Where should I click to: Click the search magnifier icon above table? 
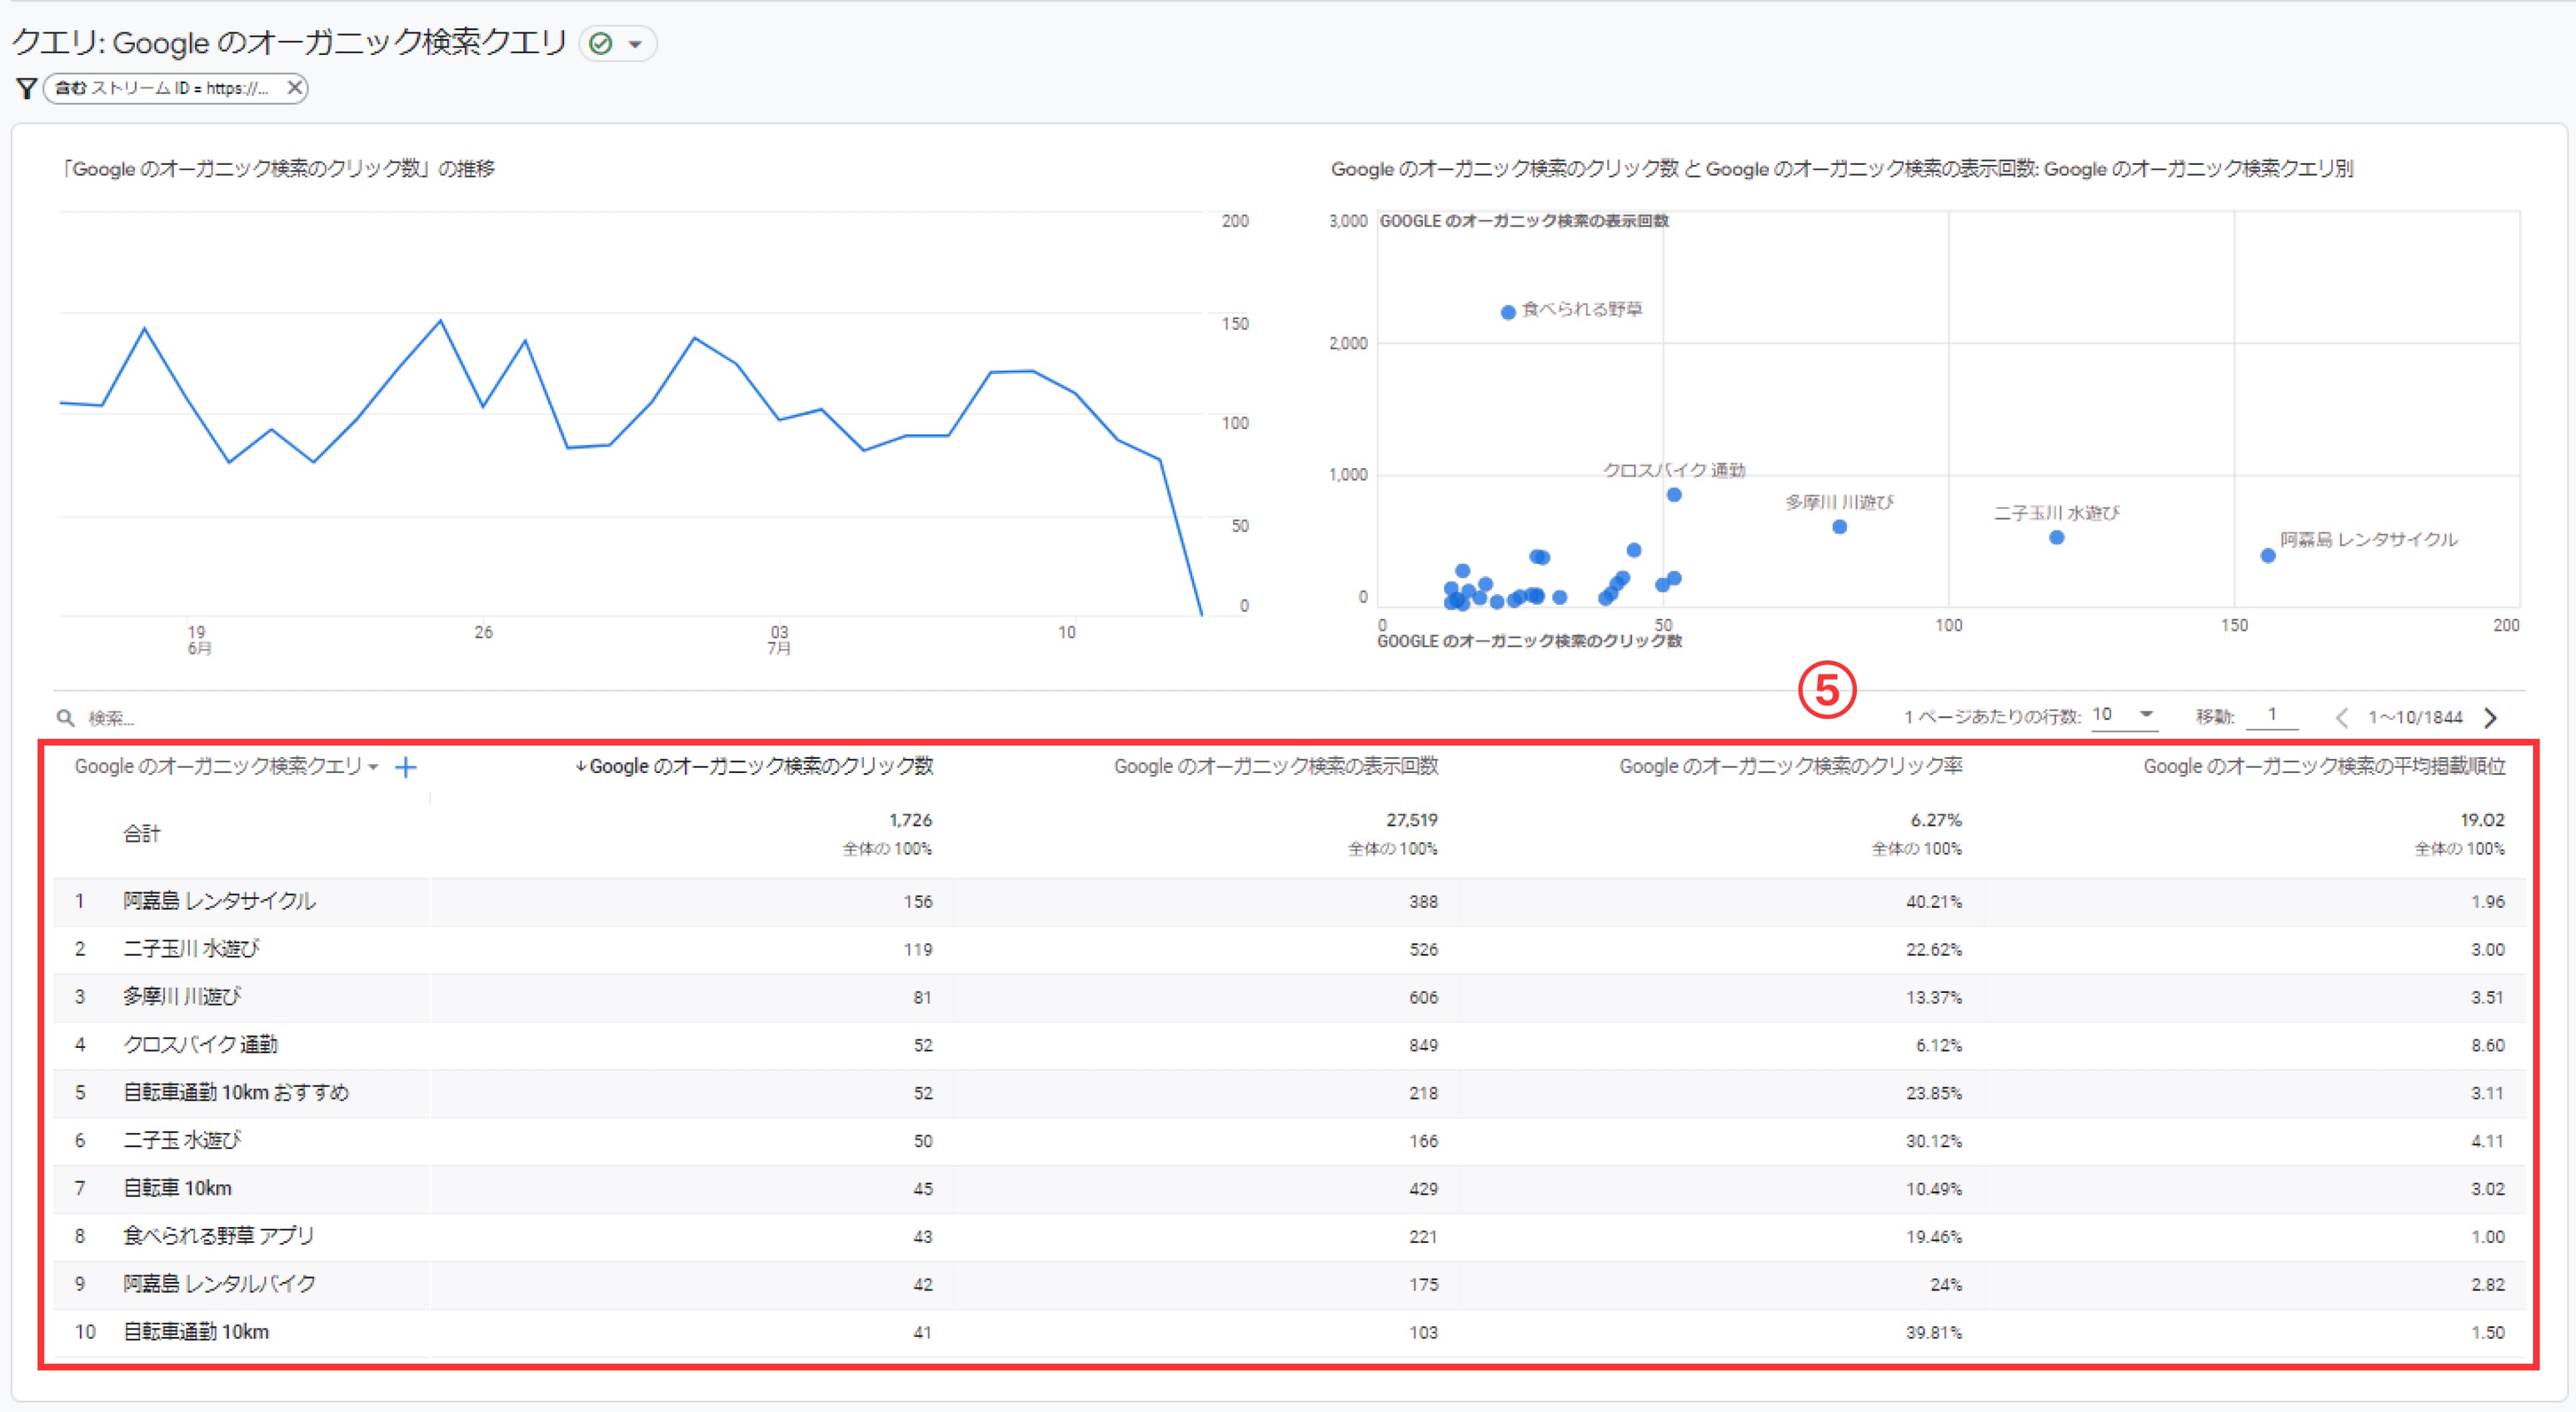tap(66, 717)
